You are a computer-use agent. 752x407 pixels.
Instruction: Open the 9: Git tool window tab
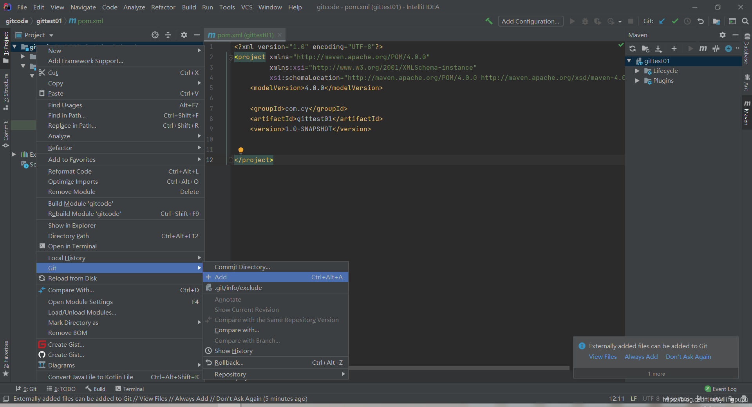[26, 389]
